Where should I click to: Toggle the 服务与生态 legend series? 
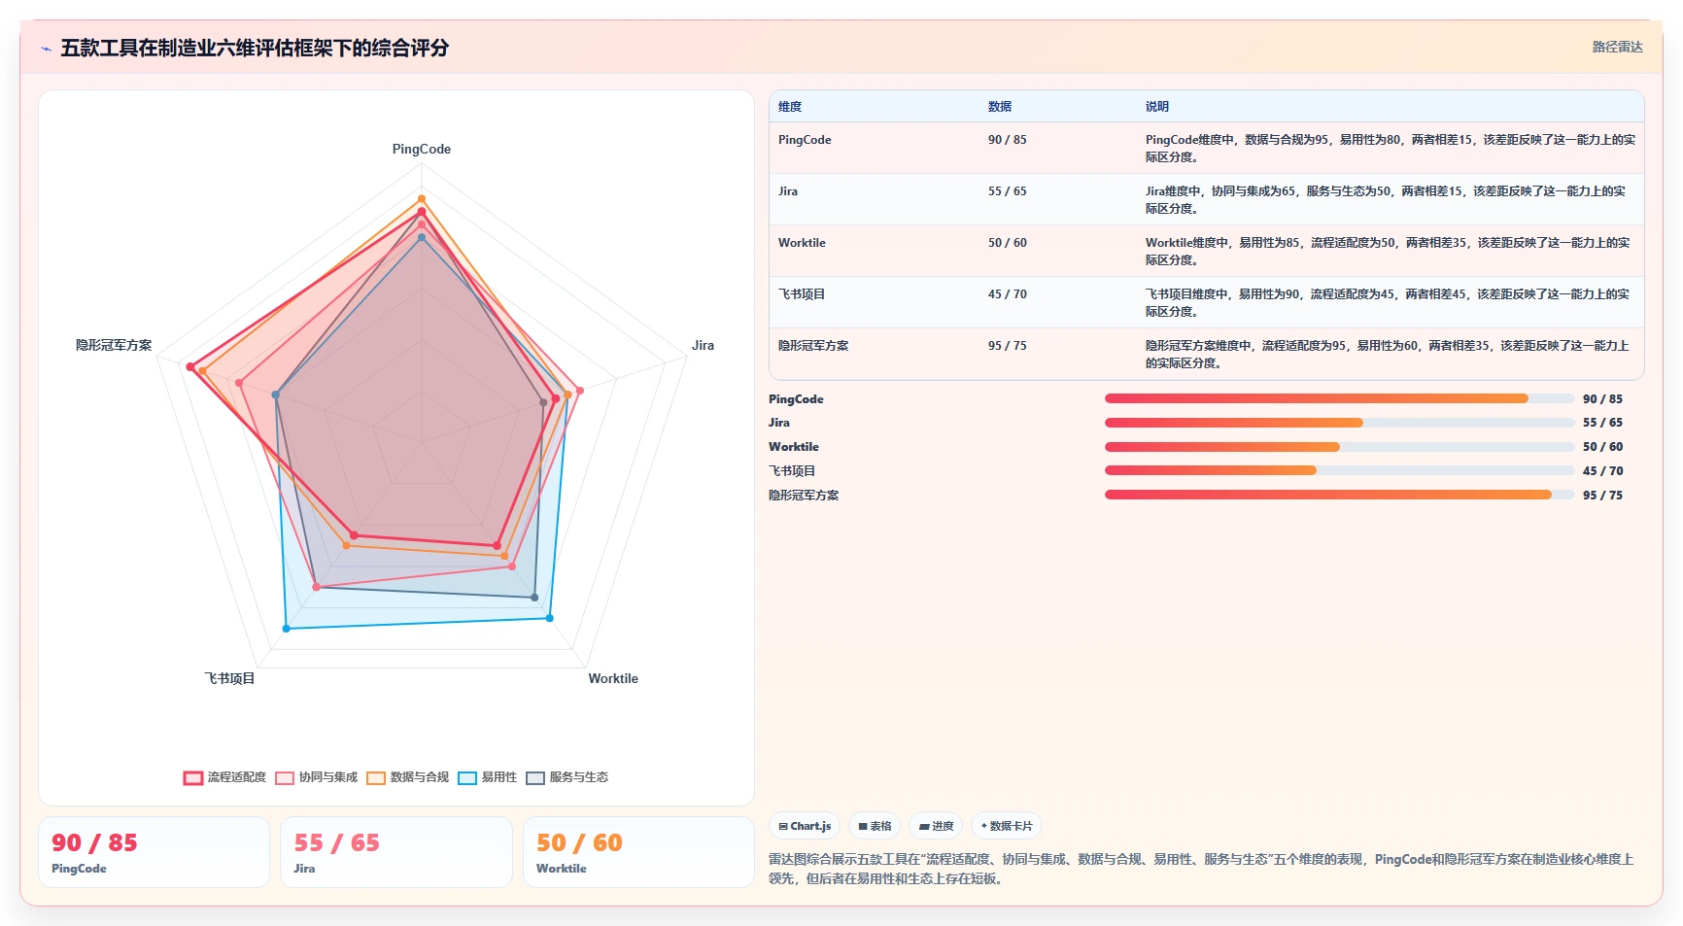(567, 777)
